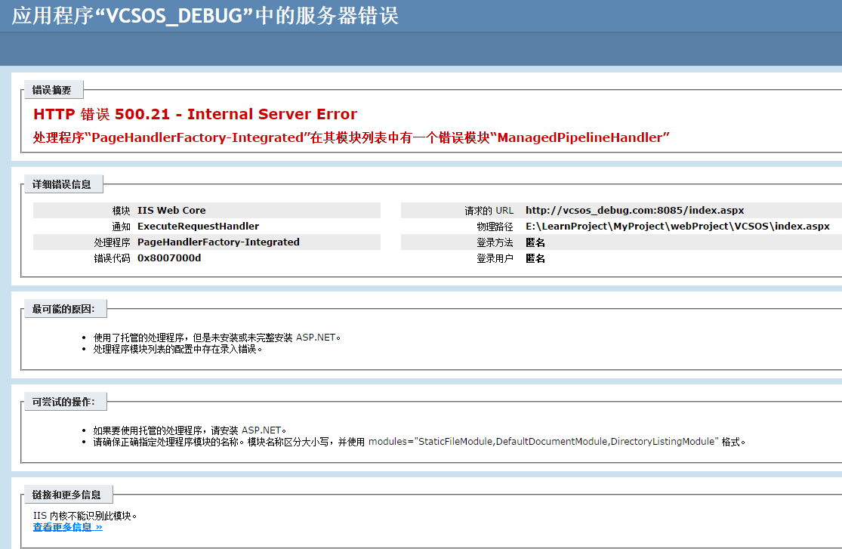Select the PageHandlerFactory-Integrated handler value

pos(217,242)
